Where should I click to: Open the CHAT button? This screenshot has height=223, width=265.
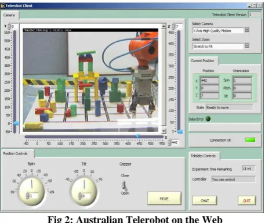205,200
